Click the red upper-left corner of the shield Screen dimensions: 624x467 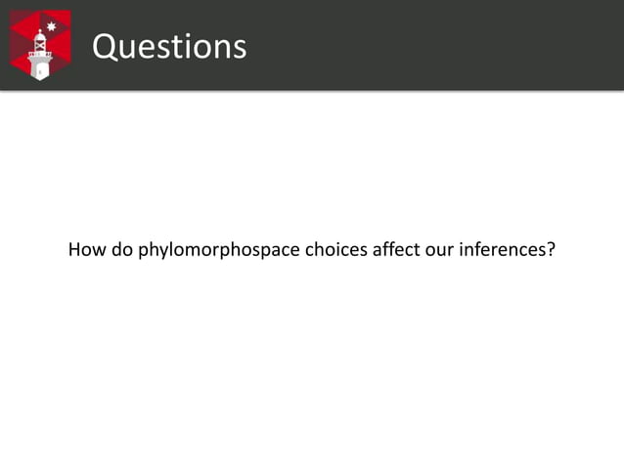click(x=18, y=18)
